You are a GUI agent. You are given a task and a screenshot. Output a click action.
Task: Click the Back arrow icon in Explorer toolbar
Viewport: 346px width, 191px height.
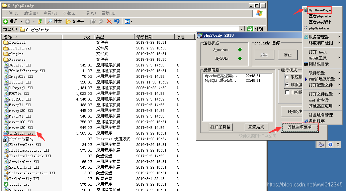click(5, 21)
